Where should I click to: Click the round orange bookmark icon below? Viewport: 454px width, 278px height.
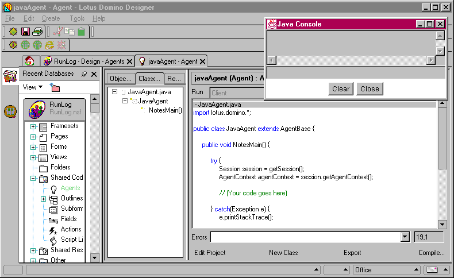pos(10,111)
